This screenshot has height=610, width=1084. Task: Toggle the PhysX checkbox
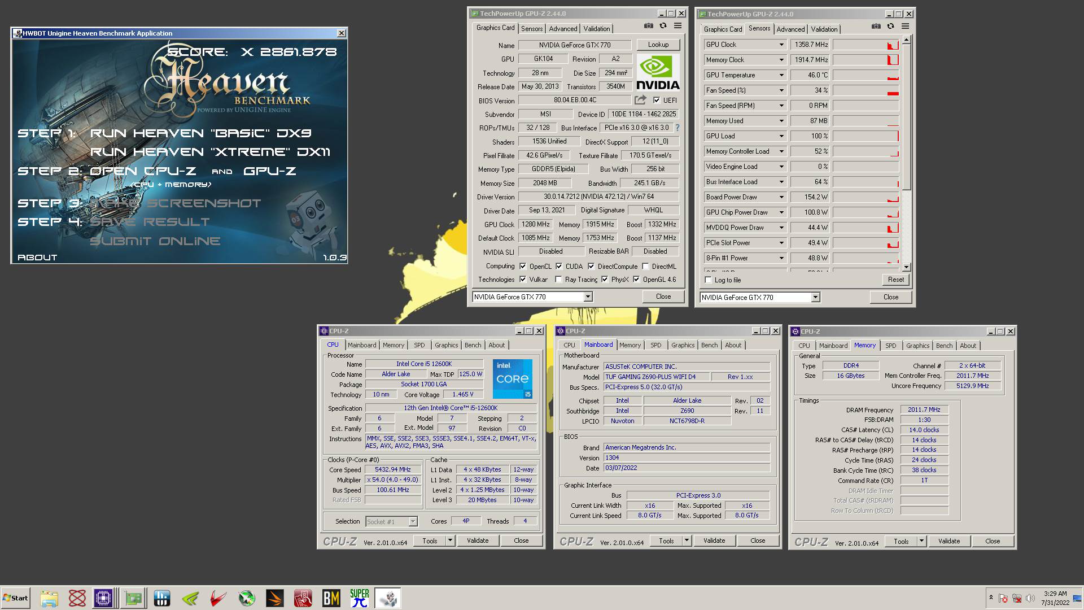605,280
